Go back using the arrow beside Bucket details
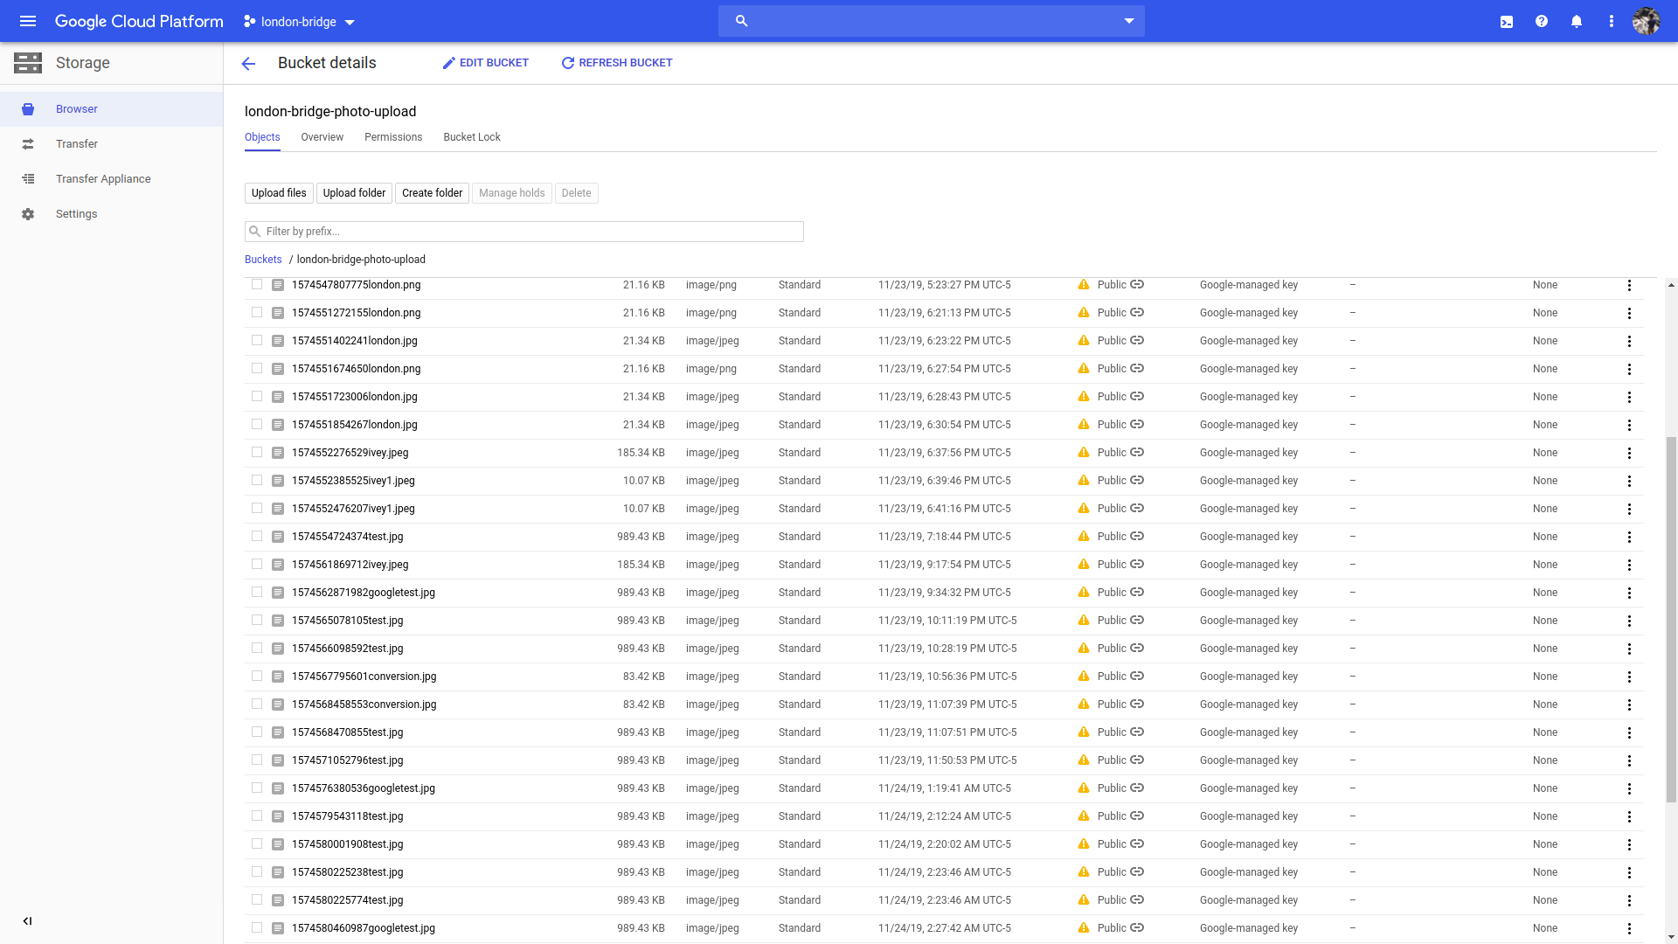The width and height of the screenshot is (1678, 944). 248,63
